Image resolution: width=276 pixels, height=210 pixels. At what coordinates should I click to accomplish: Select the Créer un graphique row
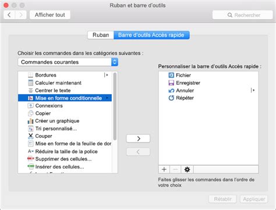(x=65, y=121)
